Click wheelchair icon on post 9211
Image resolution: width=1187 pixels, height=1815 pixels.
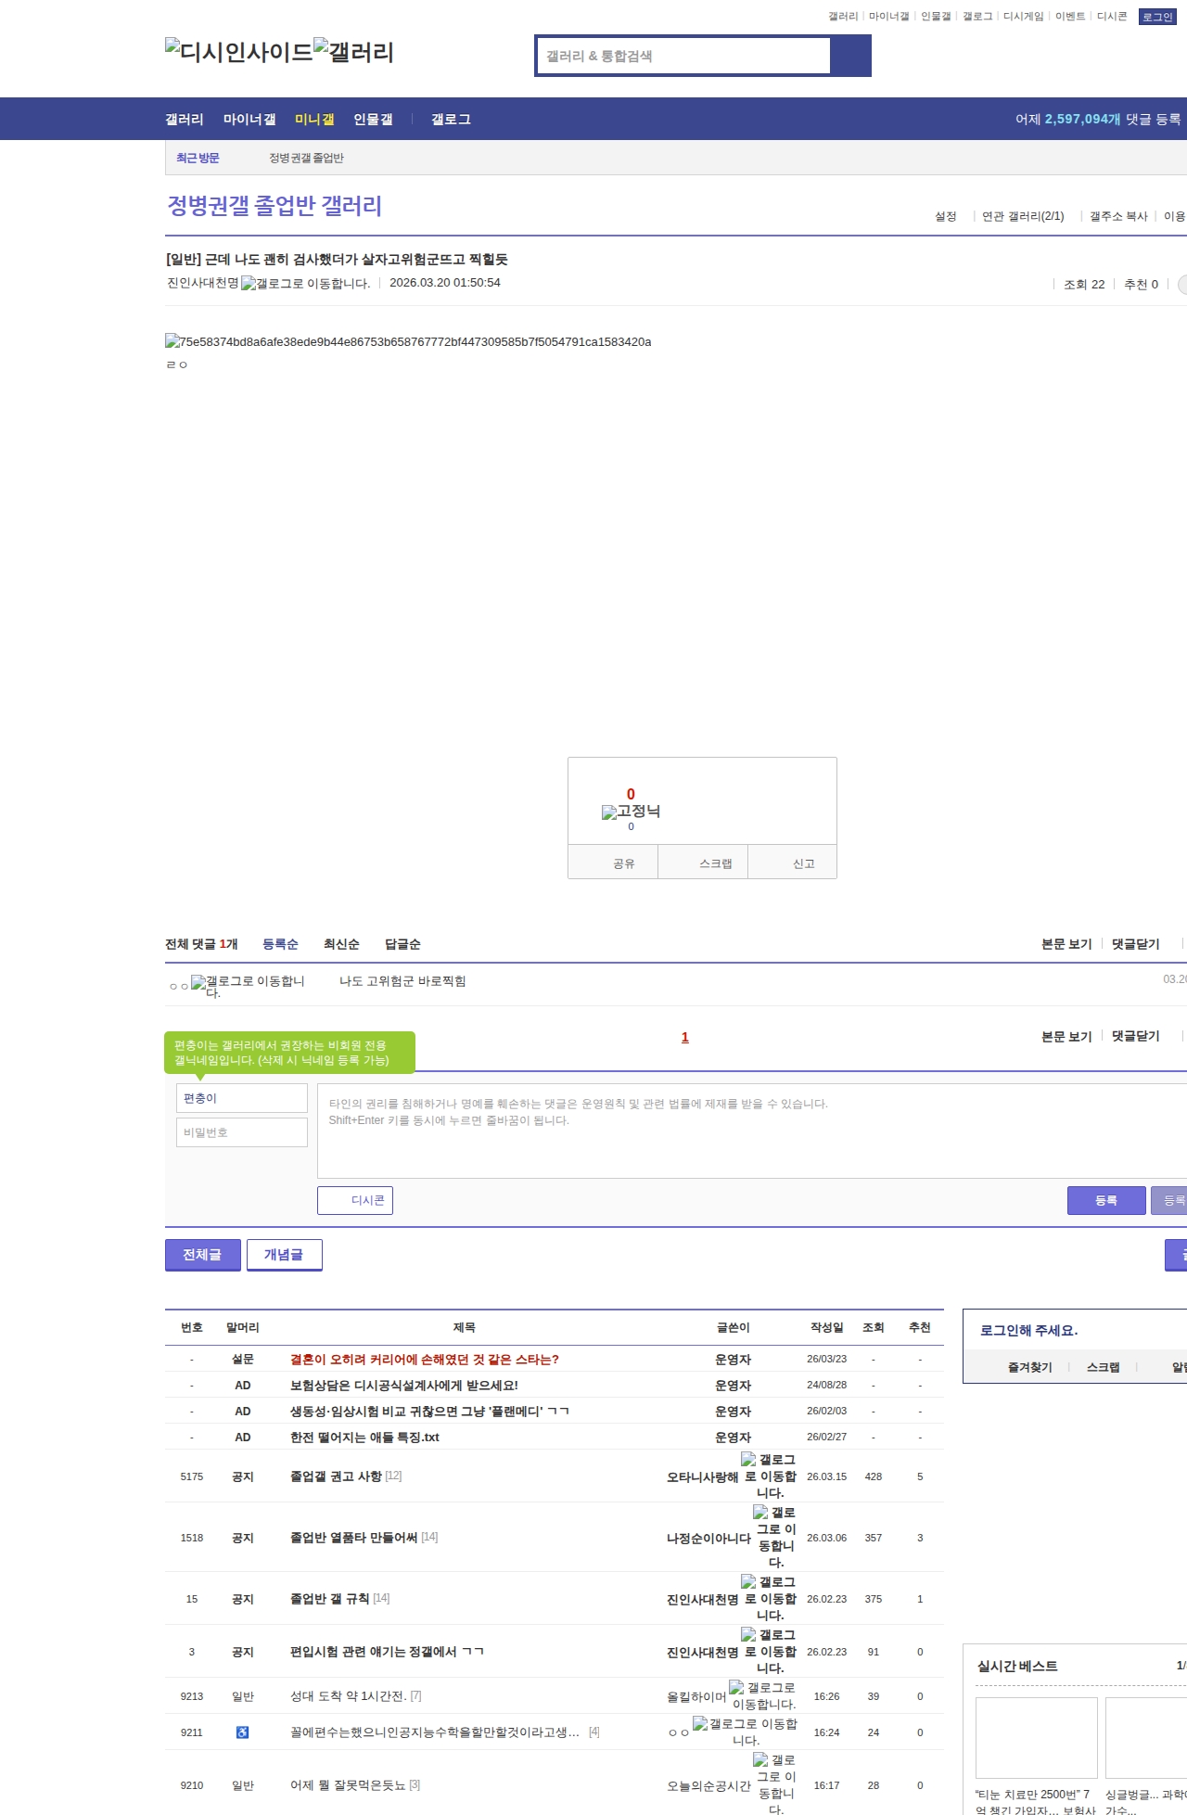[x=242, y=1732]
